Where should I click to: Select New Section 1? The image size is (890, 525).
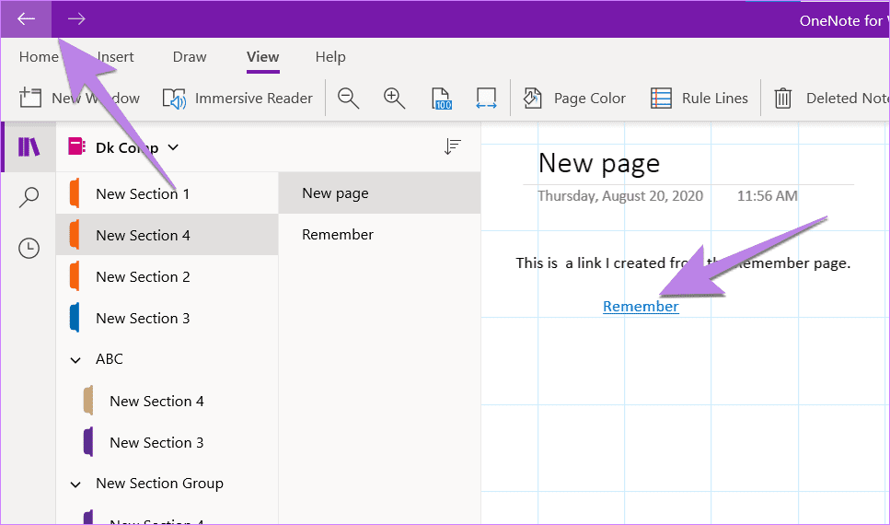[x=167, y=193]
